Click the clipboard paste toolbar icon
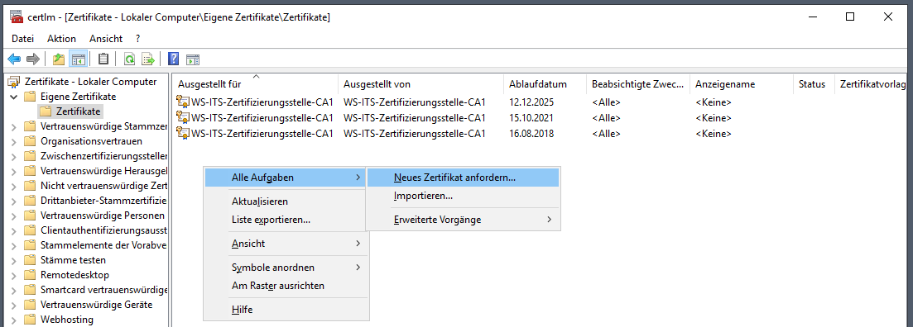The image size is (913, 327). [103, 59]
